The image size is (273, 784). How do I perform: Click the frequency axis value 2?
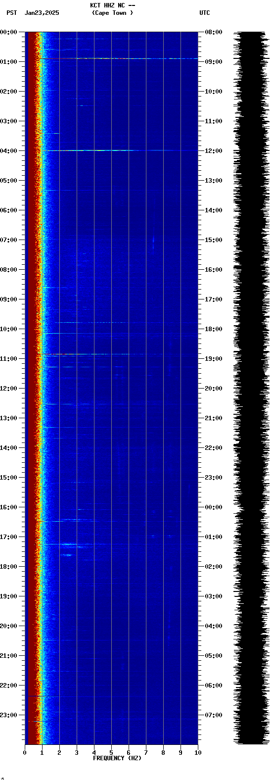(59, 753)
